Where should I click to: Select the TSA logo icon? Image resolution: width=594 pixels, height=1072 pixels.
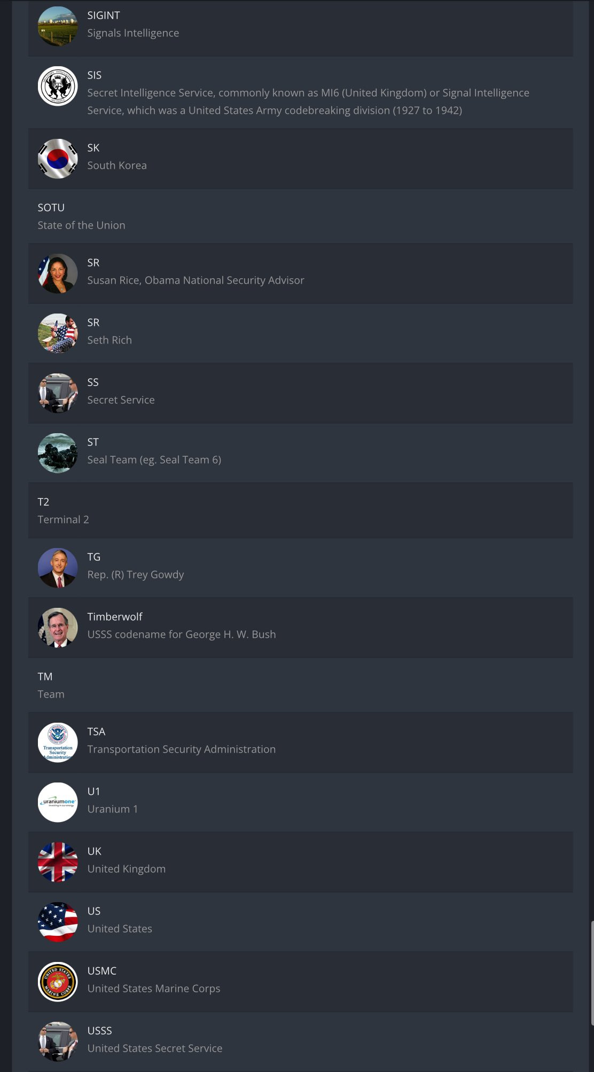58,742
